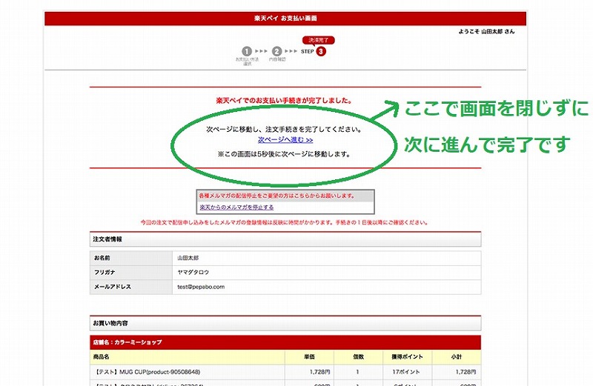Click the お支払い方法選択 step caption

click(x=247, y=61)
